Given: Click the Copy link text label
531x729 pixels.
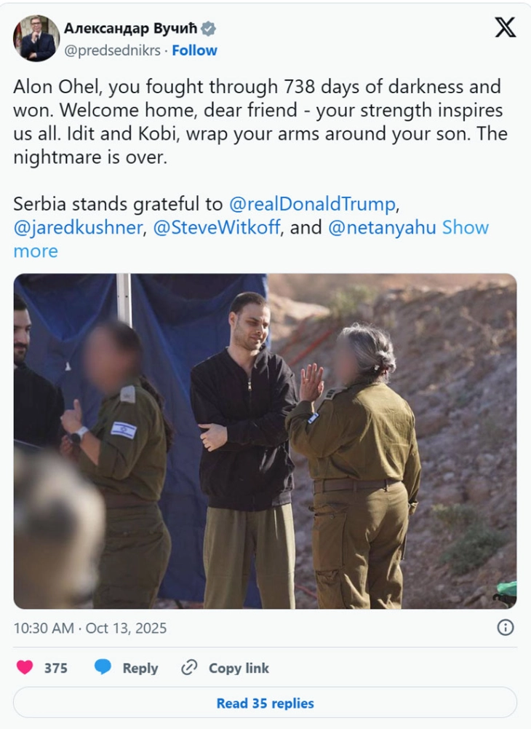Looking at the screenshot, I should (x=239, y=668).
